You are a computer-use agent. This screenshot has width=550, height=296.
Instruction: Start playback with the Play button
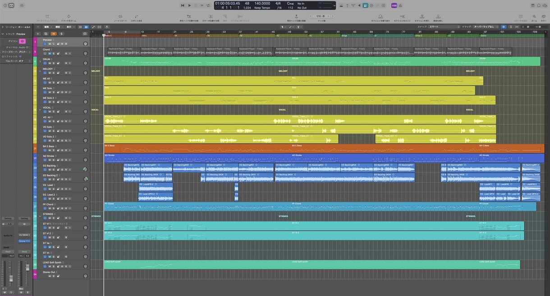[189, 5]
